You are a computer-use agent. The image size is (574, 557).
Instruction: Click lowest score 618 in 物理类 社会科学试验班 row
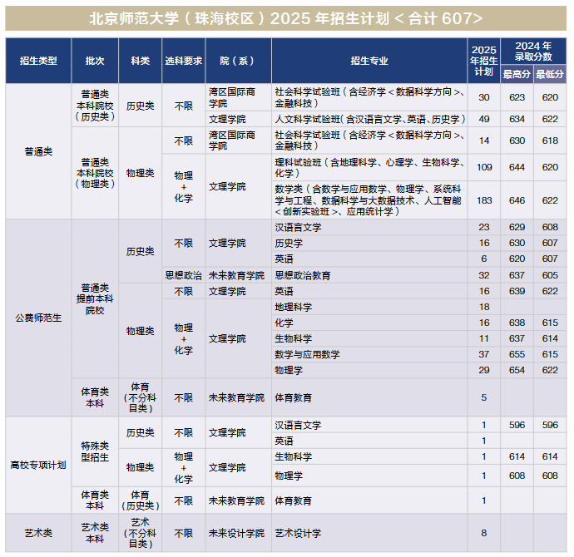click(550, 140)
